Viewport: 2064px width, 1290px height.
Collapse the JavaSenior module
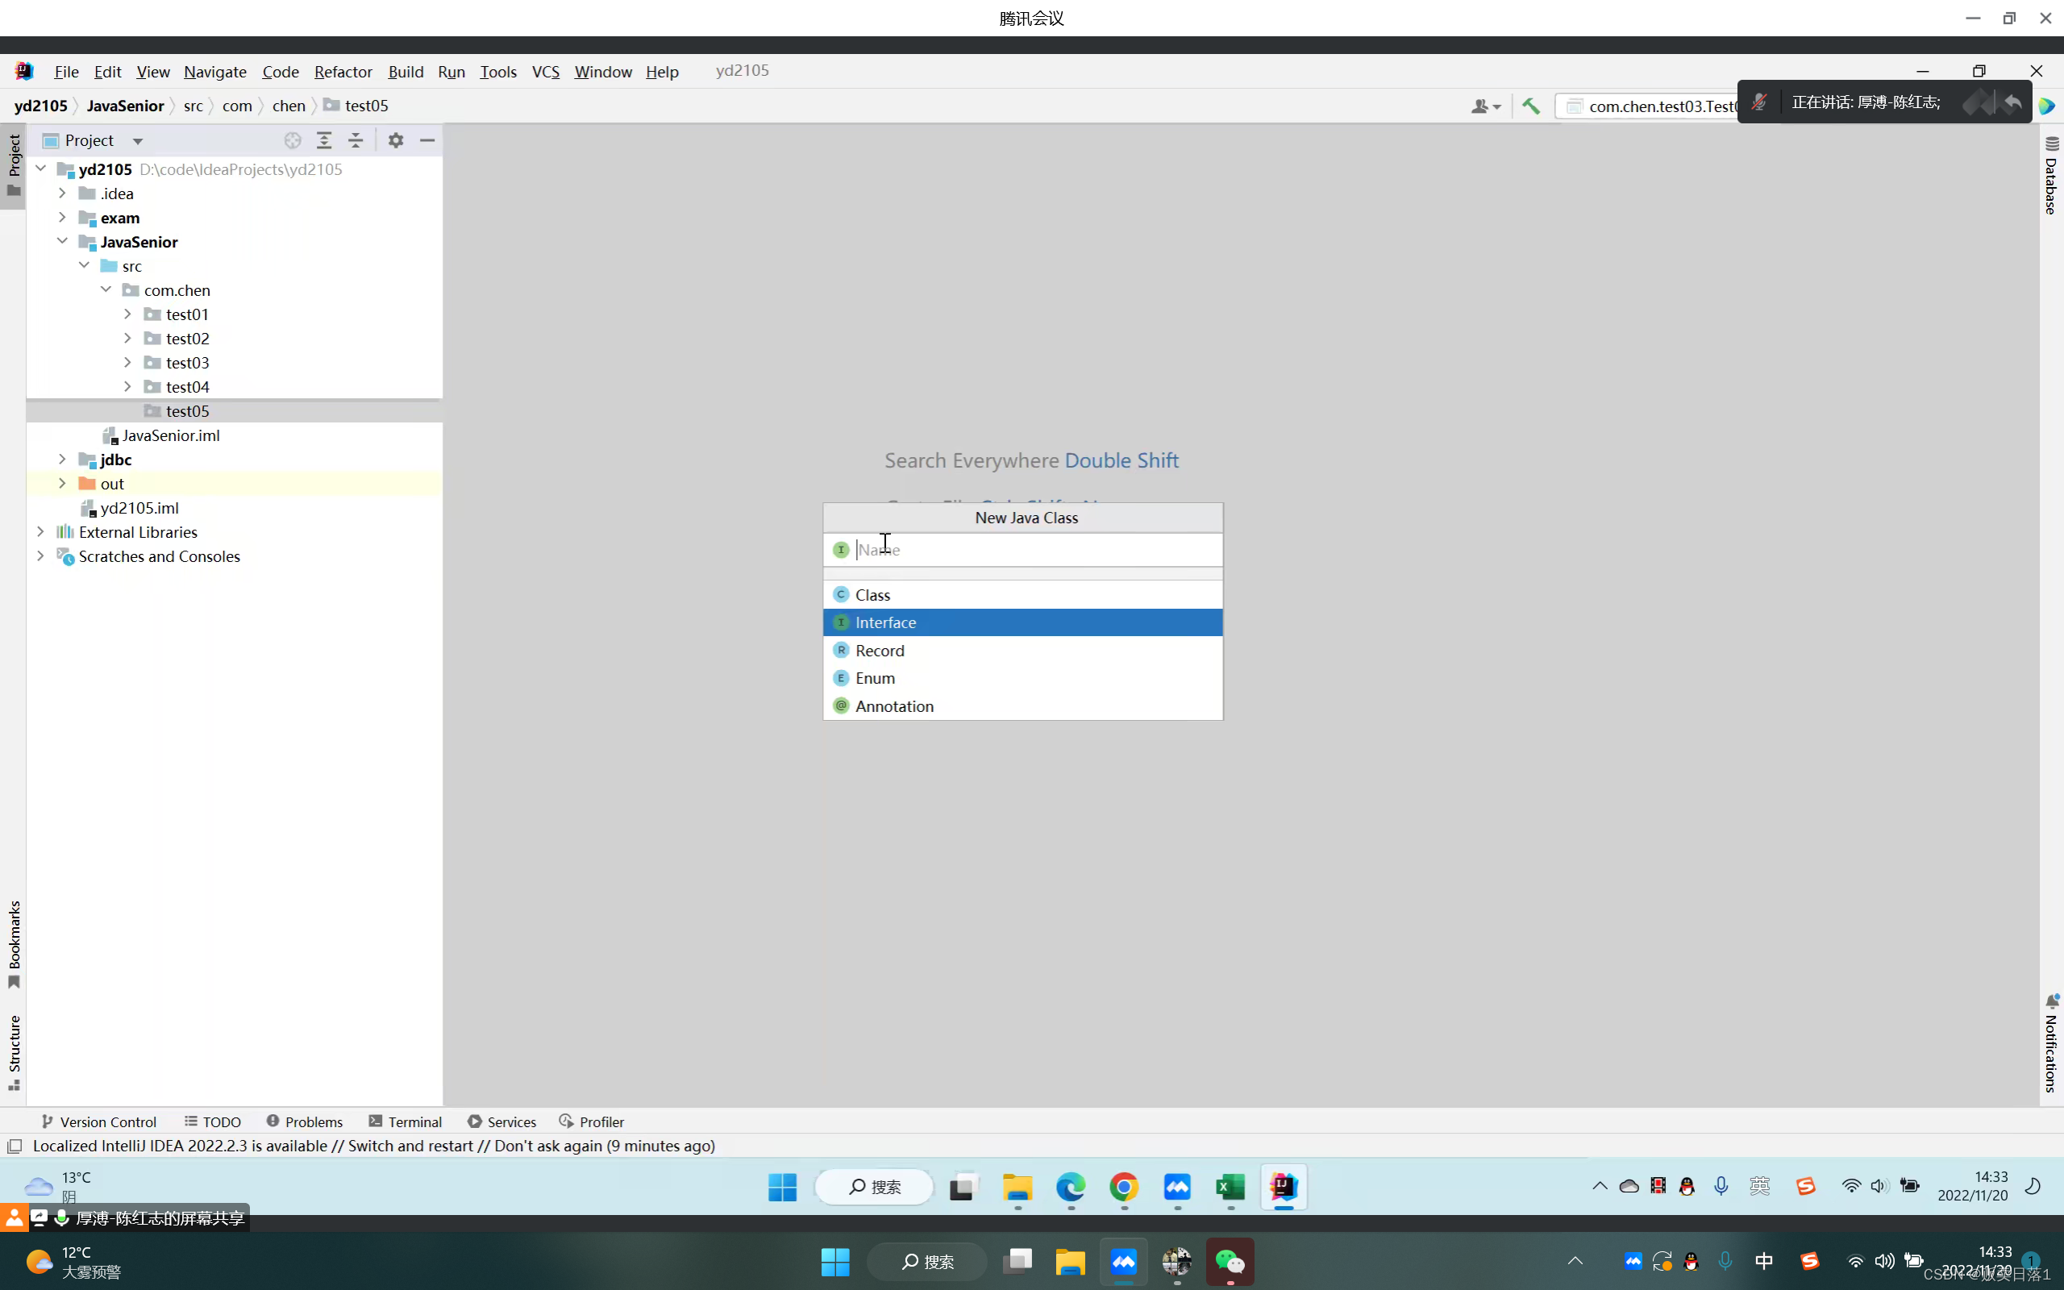62,241
